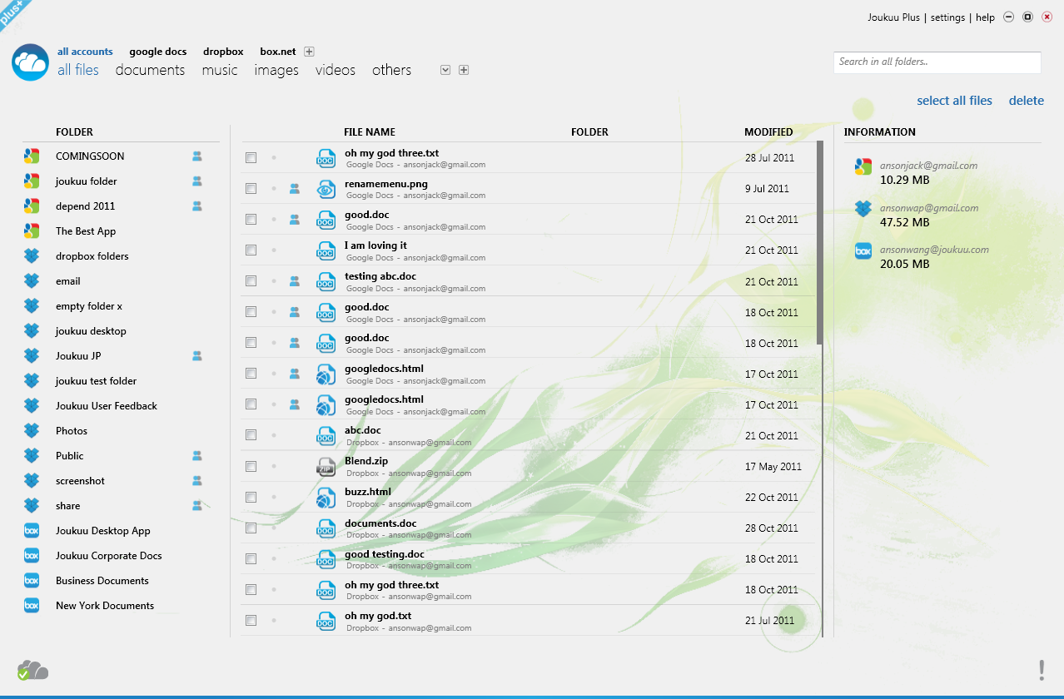Tick the checkbox for buzz.html
Image resolution: width=1064 pixels, height=699 pixels.
pyautogui.click(x=251, y=497)
